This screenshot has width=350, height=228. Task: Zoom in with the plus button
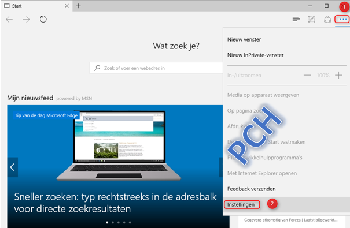(338, 75)
